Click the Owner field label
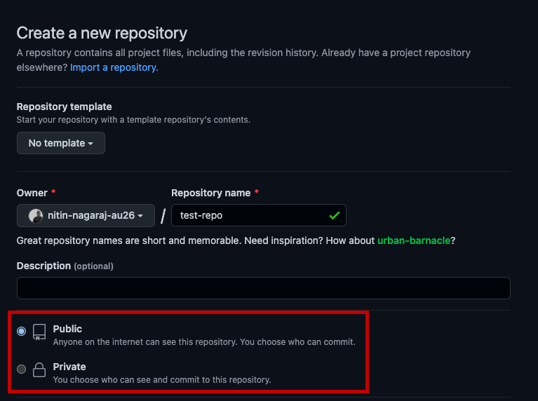This screenshot has height=401, width=538. (x=32, y=193)
